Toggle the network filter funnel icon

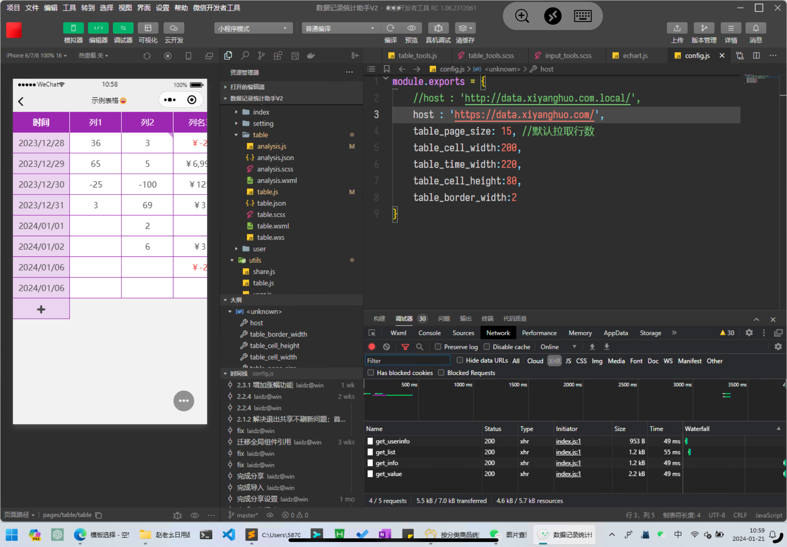[405, 347]
